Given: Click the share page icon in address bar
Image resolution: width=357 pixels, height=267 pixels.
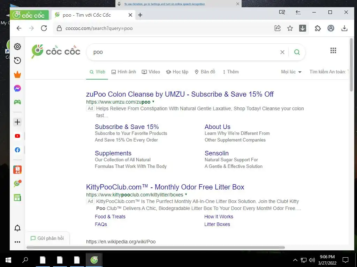Looking at the screenshot, I should click(x=278, y=28).
